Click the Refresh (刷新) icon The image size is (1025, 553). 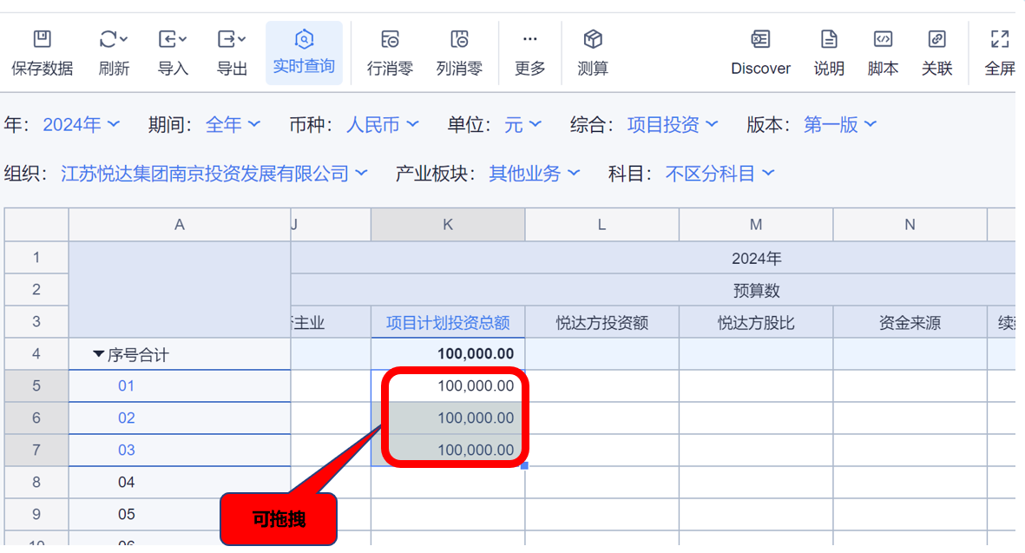click(x=113, y=40)
